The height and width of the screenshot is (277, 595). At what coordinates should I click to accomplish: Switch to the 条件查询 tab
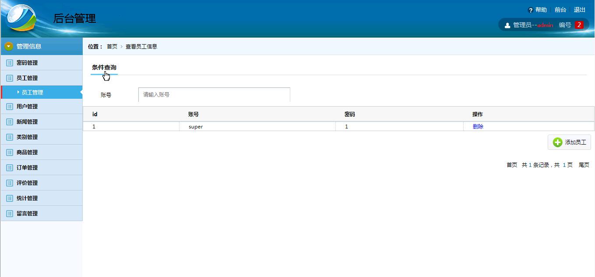click(104, 68)
